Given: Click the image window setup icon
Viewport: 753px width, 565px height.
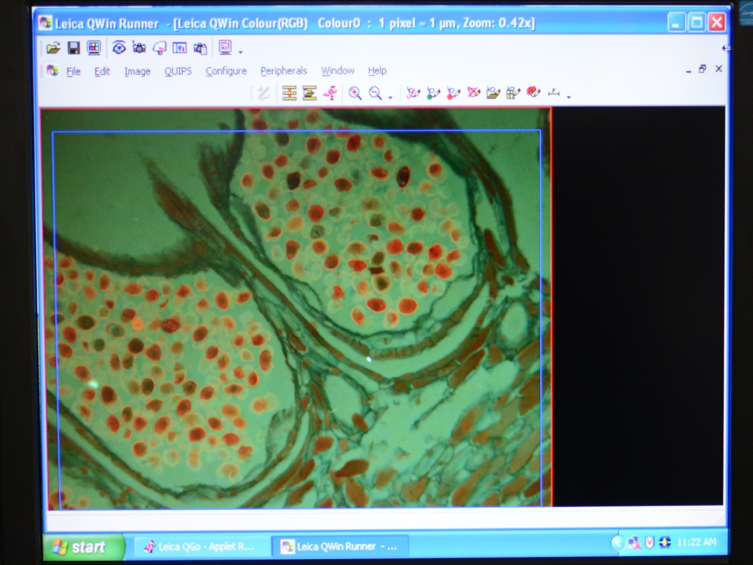Looking at the screenshot, I should coord(179,48).
